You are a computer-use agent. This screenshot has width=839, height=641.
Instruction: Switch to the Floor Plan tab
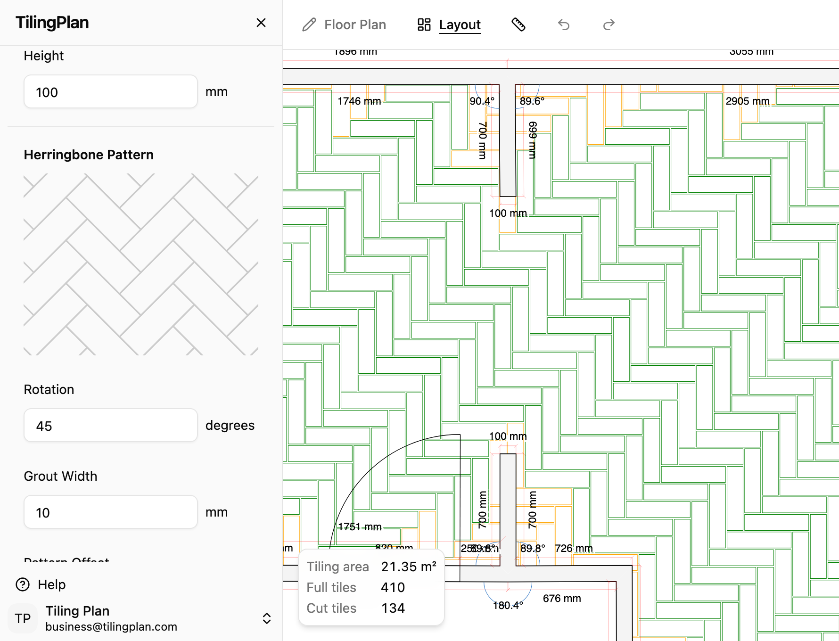344,25
